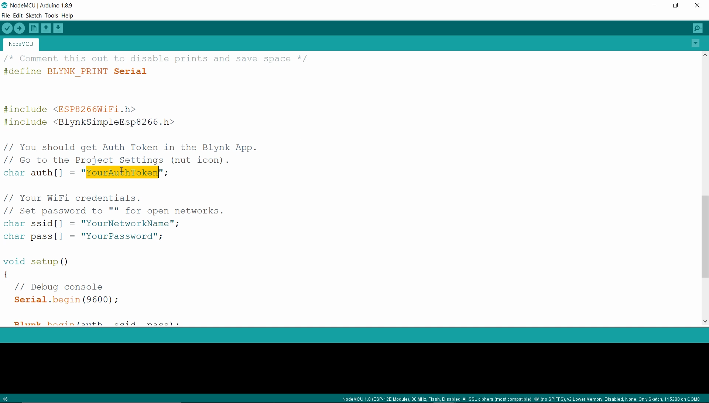
Task: Select the NodeMCU sketch tab
Action: 21,44
